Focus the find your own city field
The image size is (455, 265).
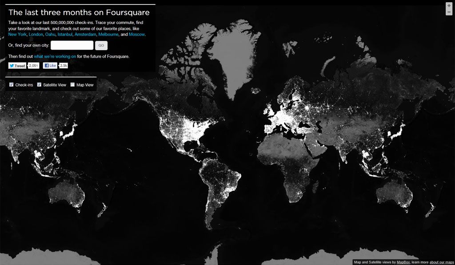coord(72,45)
